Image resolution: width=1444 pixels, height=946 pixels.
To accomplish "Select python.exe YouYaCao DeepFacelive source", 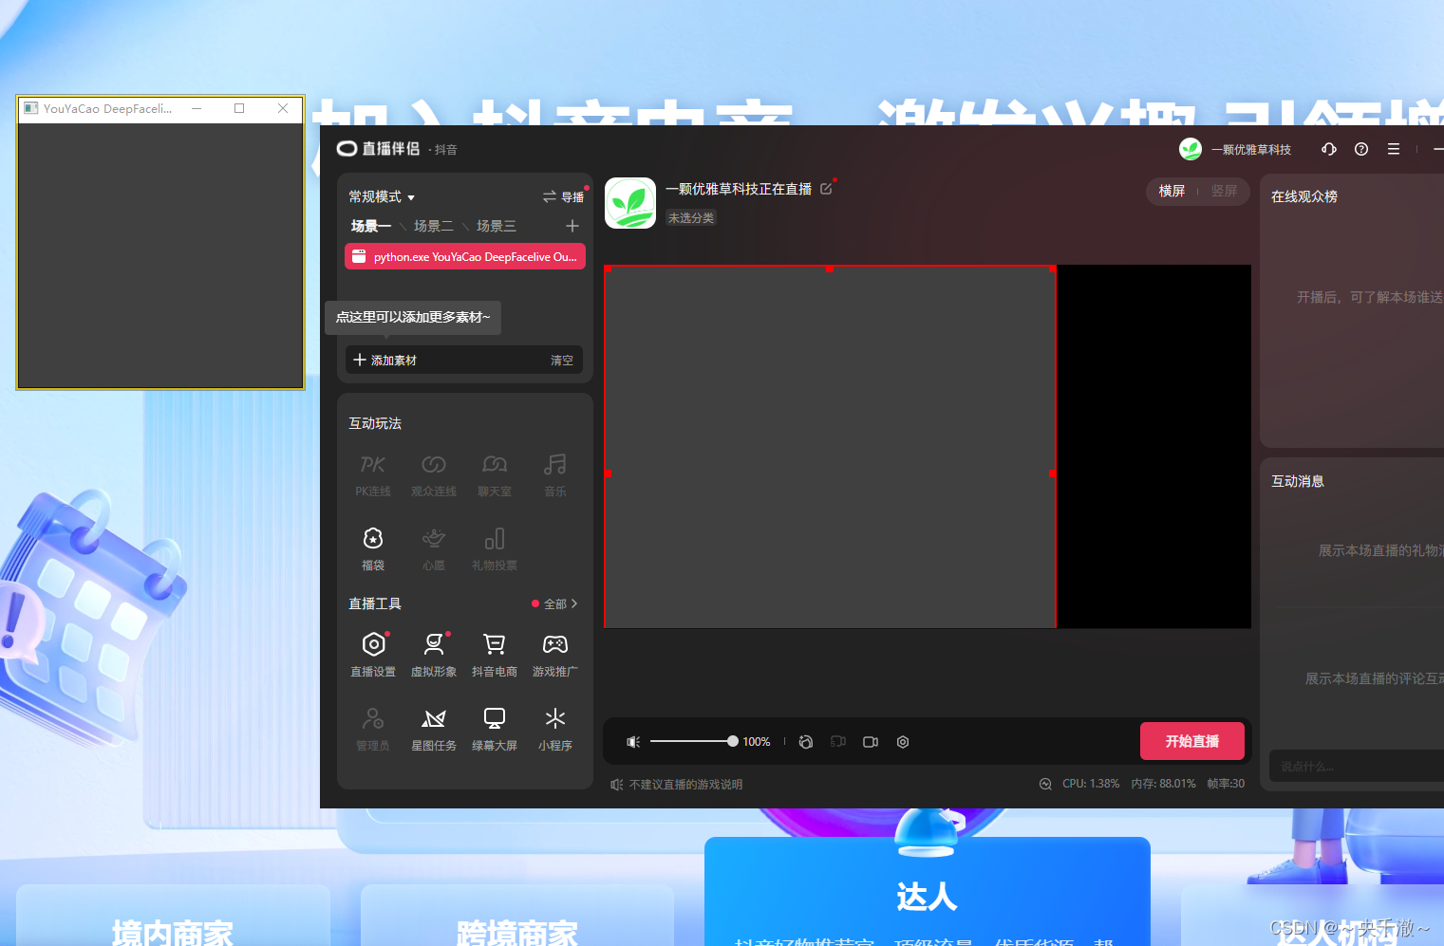I will 465,256.
